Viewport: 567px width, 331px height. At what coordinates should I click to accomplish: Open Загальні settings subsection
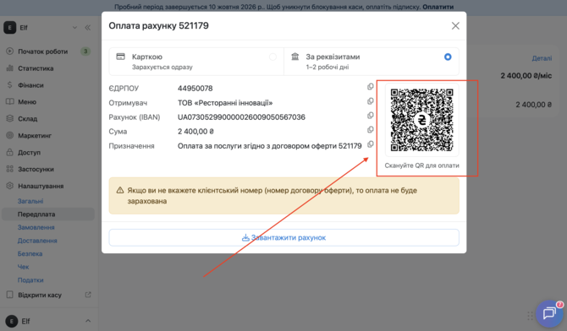pyautogui.click(x=30, y=201)
